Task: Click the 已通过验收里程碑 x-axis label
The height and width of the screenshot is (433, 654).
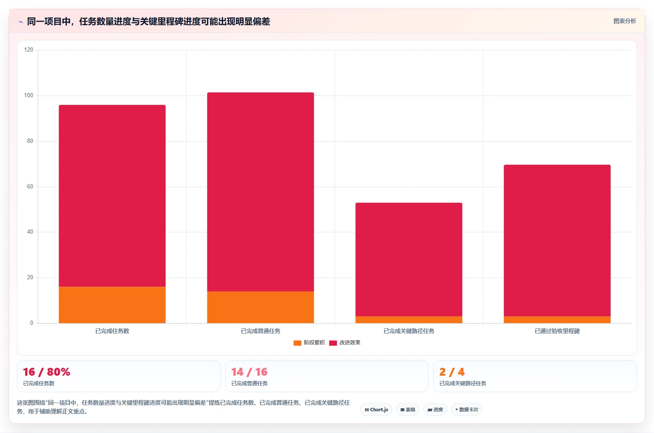Action: click(557, 331)
